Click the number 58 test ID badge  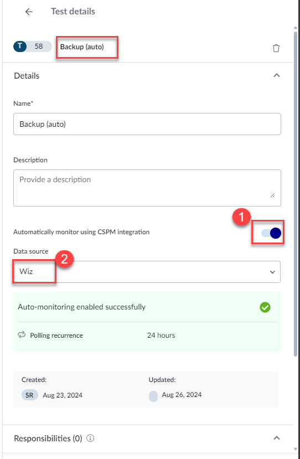pyautogui.click(x=39, y=47)
